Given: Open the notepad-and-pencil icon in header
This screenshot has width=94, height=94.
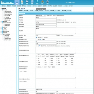Looking at the screenshot, I should tap(22, 2).
